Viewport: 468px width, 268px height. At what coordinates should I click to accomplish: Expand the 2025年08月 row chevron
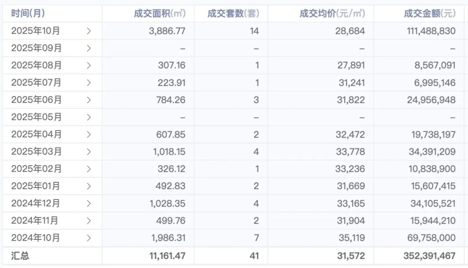tap(89, 65)
